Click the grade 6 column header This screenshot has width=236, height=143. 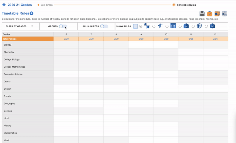tap(66, 34)
